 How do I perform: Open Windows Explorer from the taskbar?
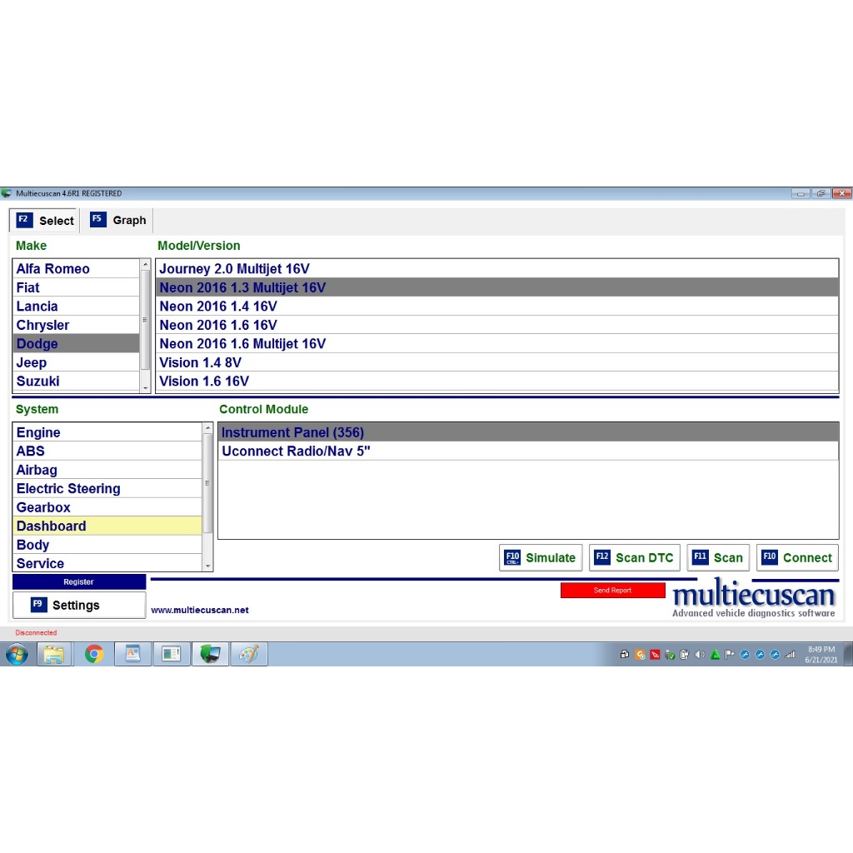point(54,654)
